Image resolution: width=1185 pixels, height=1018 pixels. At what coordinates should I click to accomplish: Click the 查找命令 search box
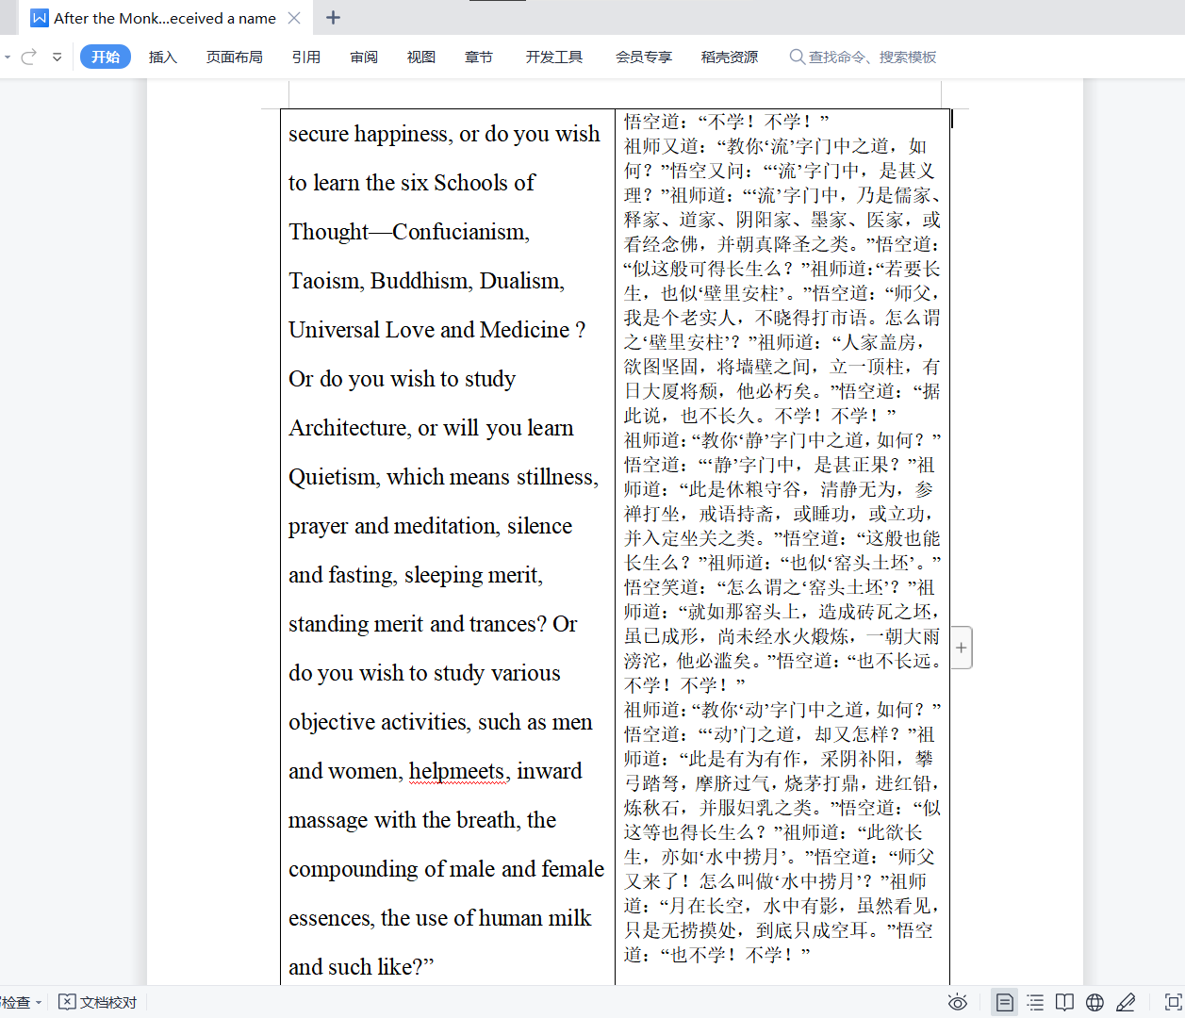[863, 57]
